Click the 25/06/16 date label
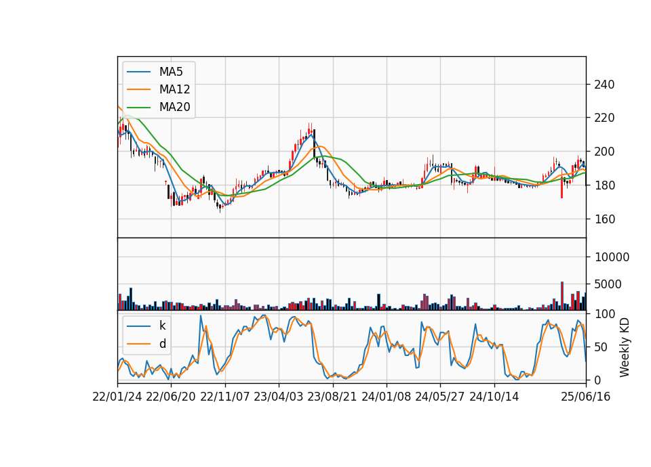This screenshot has width=651, height=467. click(x=585, y=397)
